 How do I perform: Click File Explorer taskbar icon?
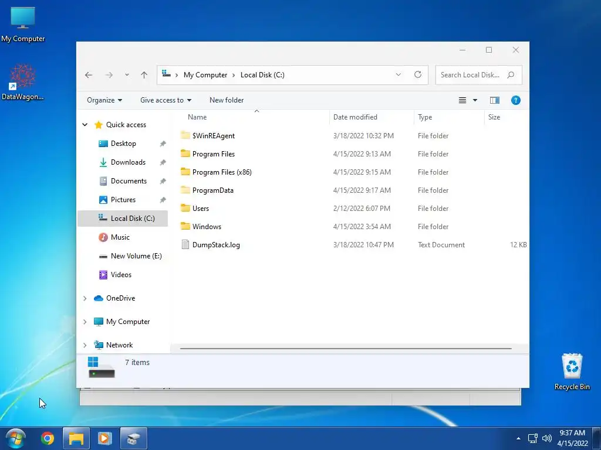(x=76, y=438)
